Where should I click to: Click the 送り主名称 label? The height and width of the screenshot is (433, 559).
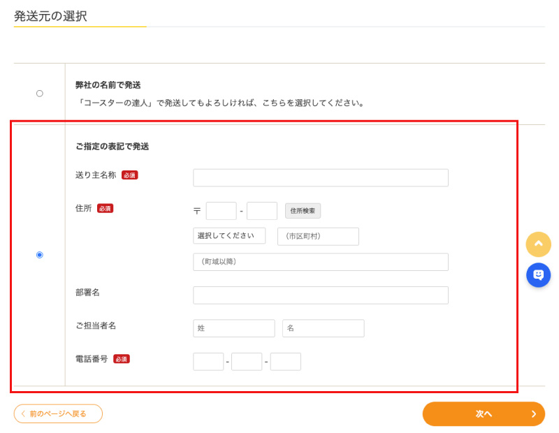tap(96, 175)
